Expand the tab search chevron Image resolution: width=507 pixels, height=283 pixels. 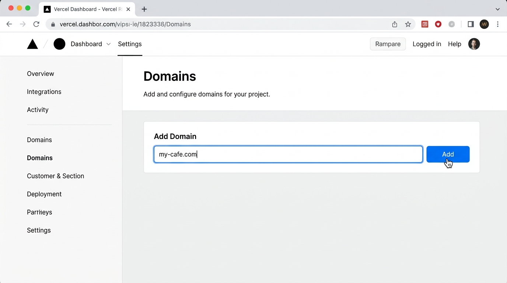497,9
